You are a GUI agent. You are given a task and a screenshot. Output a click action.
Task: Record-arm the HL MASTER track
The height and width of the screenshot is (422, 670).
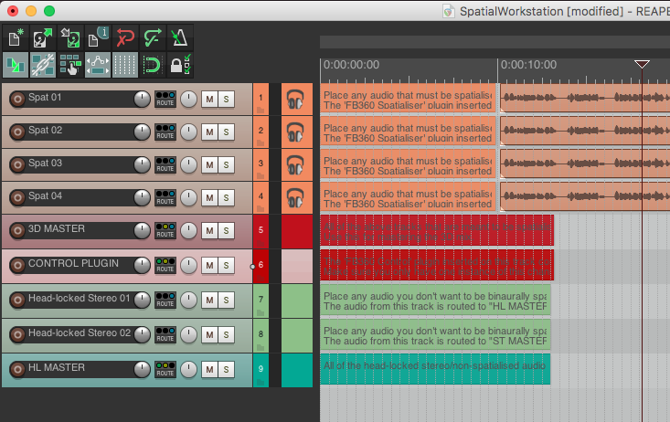17,369
